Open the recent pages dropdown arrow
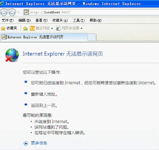Image resolution: width=159 pixels, height=150 pixels. click(x=19, y=13)
